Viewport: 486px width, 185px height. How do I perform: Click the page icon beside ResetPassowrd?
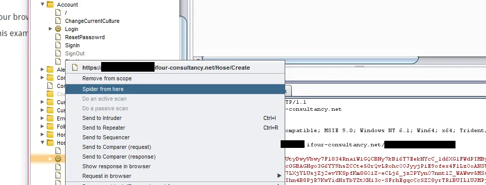pyautogui.click(x=57, y=37)
